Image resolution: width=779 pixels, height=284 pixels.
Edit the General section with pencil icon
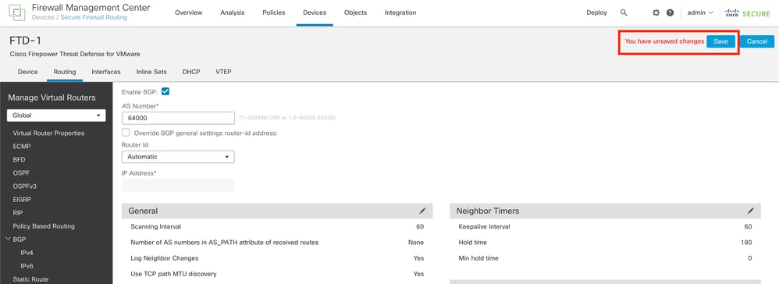[422, 211]
